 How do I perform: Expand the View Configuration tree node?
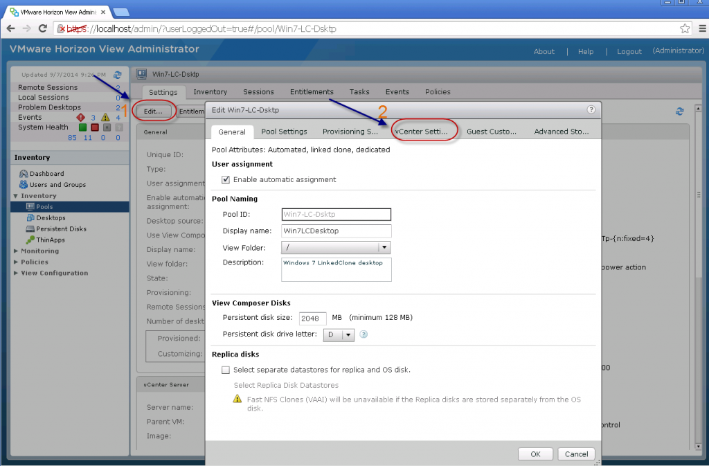pos(16,273)
